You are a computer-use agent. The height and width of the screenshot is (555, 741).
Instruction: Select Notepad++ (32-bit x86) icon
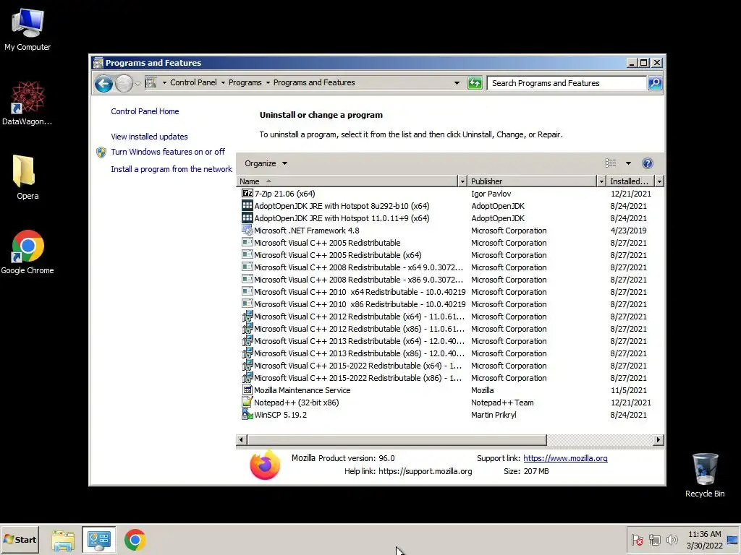[x=247, y=402]
